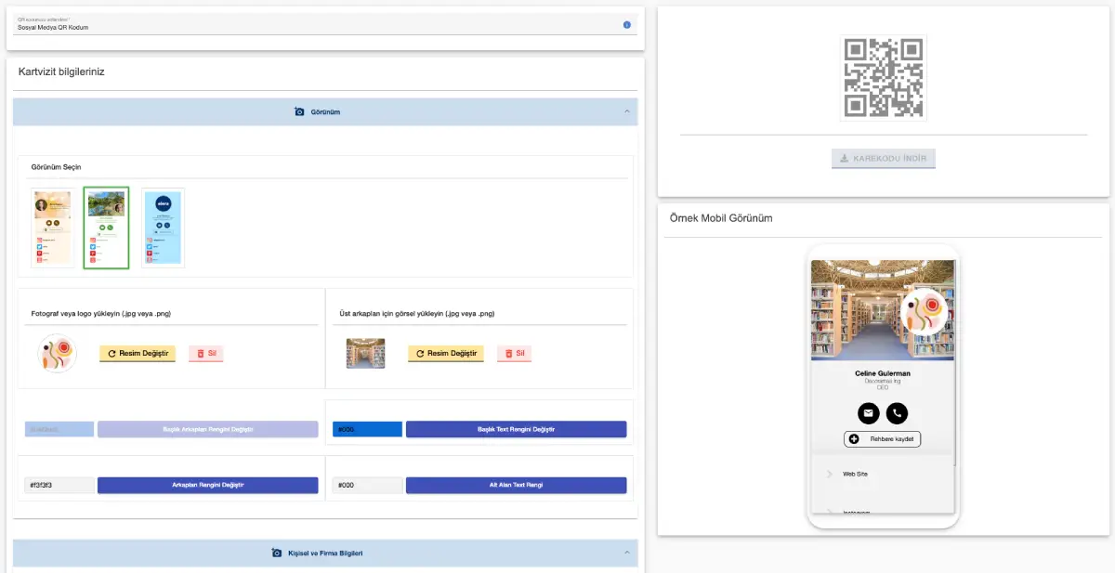This screenshot has height=573, width=1115.
Task: Select the first beige card template
Action: coord(51,227)
